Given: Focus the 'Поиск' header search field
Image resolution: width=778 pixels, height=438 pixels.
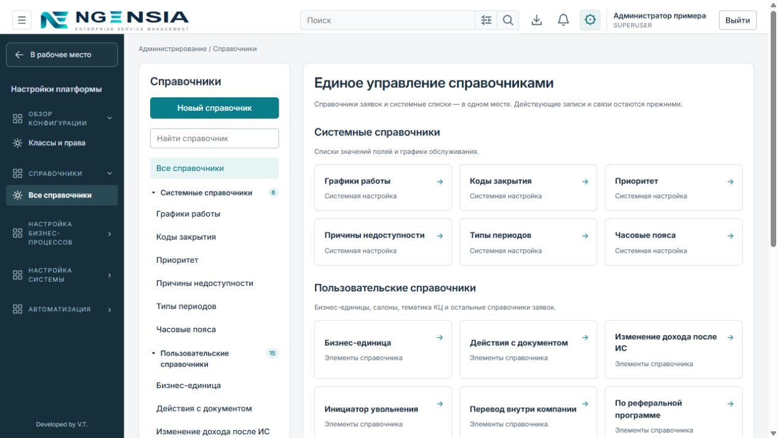Looking at the screenshot, I should (x=387, y=20).
